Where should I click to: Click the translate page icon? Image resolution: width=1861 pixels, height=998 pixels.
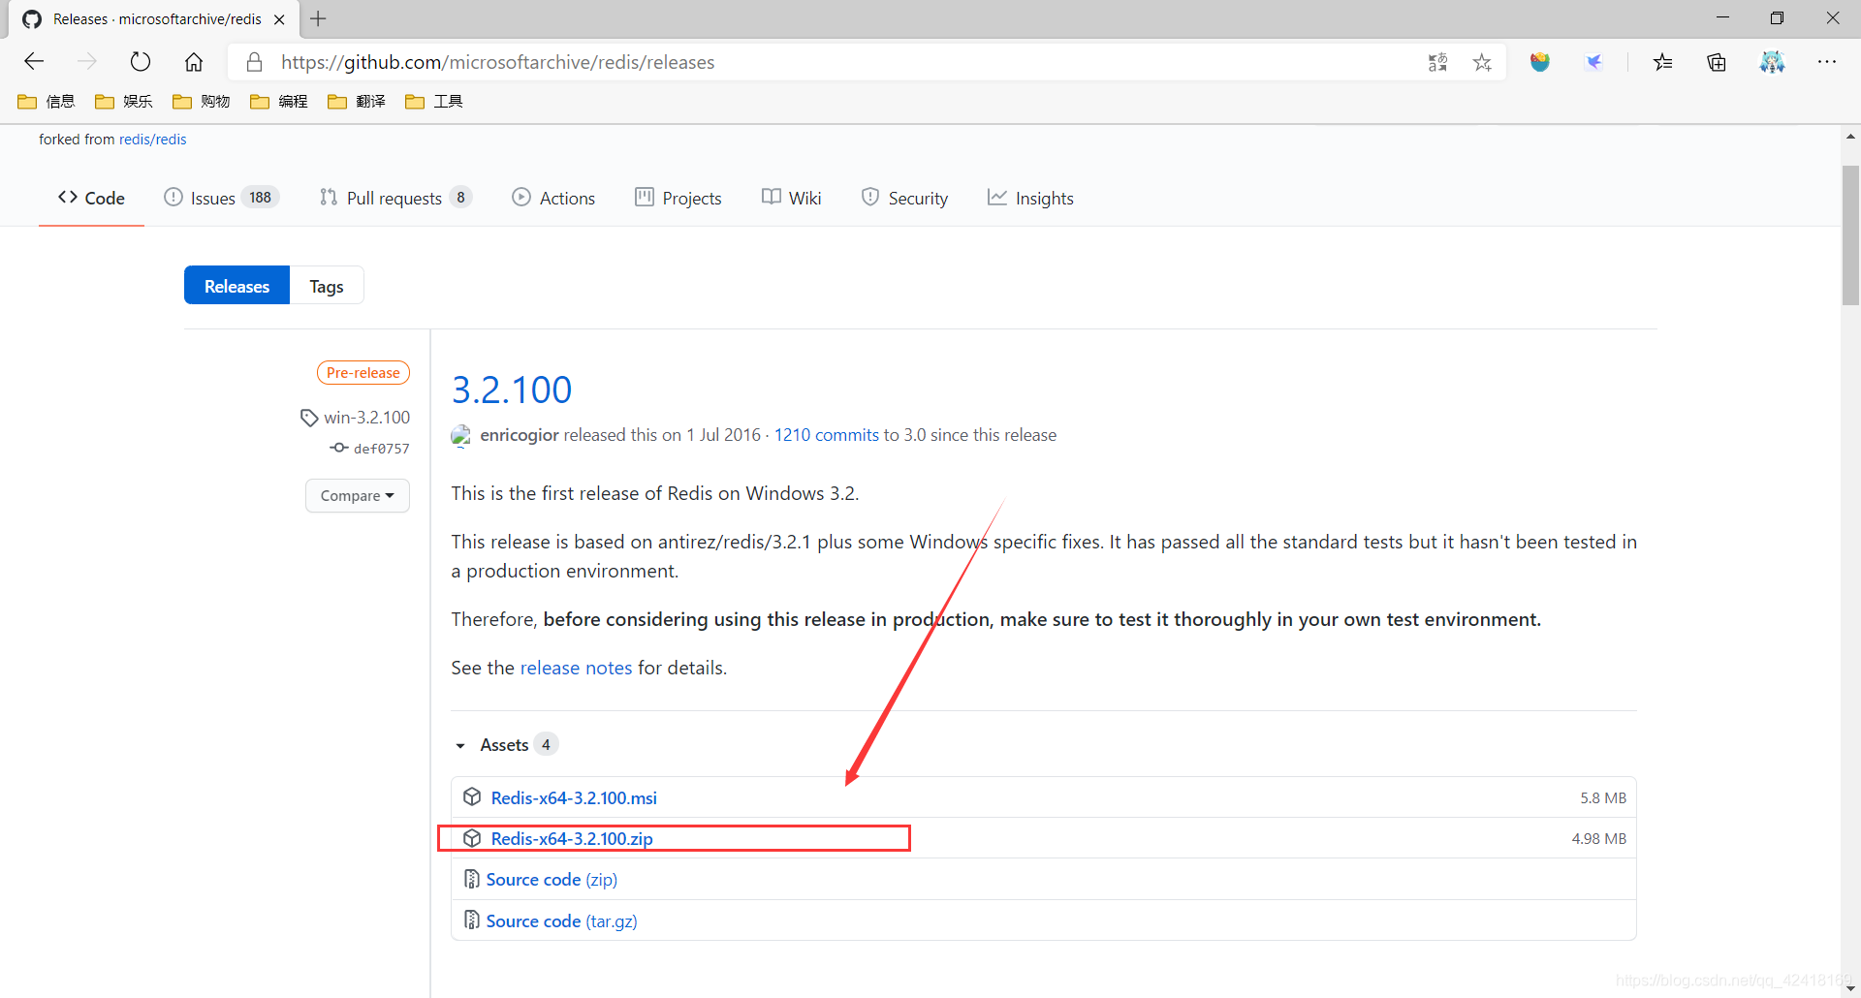1437,62
